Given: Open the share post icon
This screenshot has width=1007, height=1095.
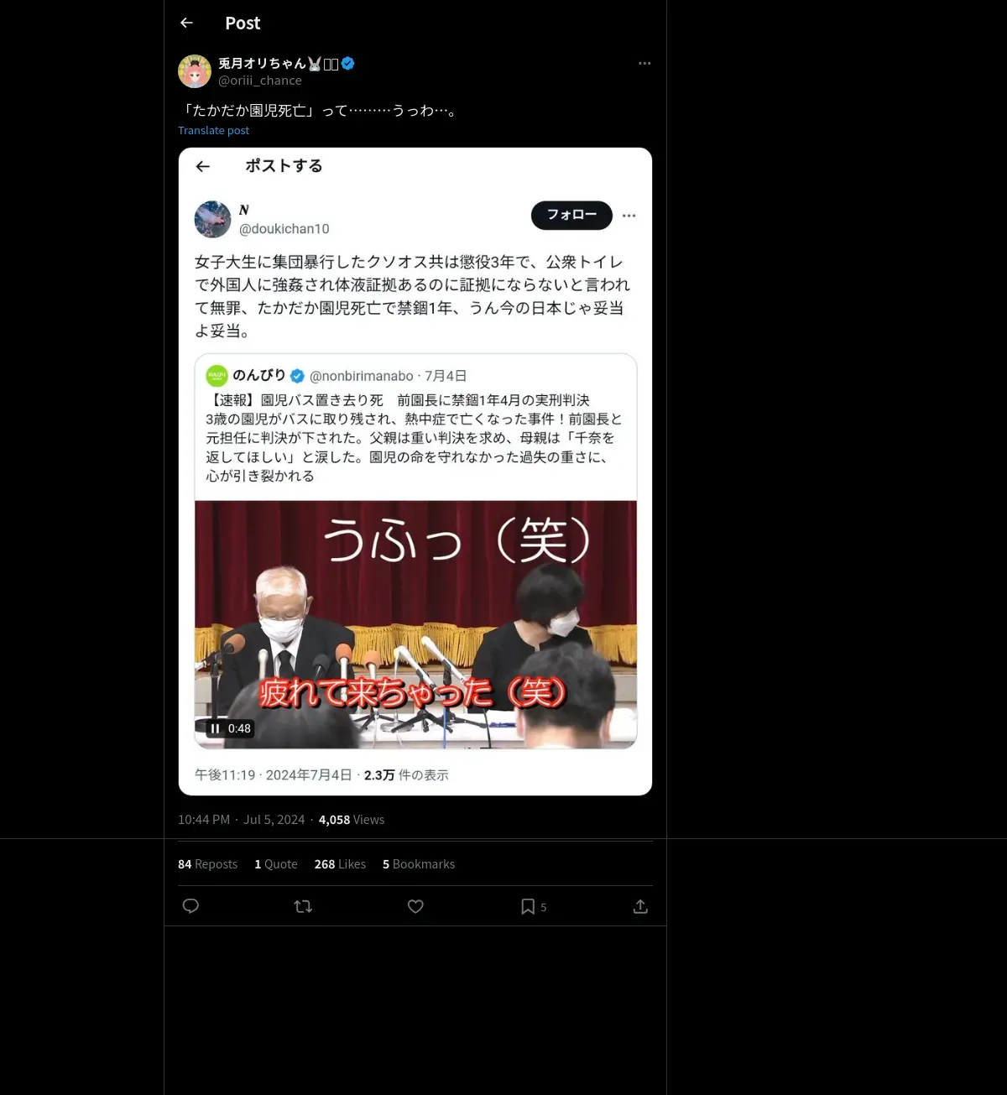Looking at the screenshot, I should coord(640,906).
